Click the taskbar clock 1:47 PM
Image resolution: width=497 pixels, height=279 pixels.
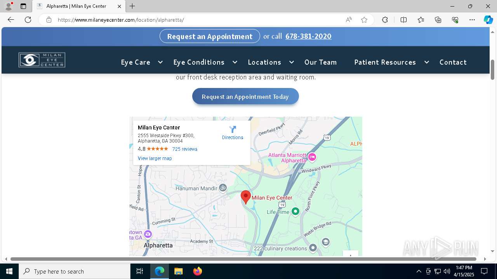pyautogui.click(x=464, y=271)
